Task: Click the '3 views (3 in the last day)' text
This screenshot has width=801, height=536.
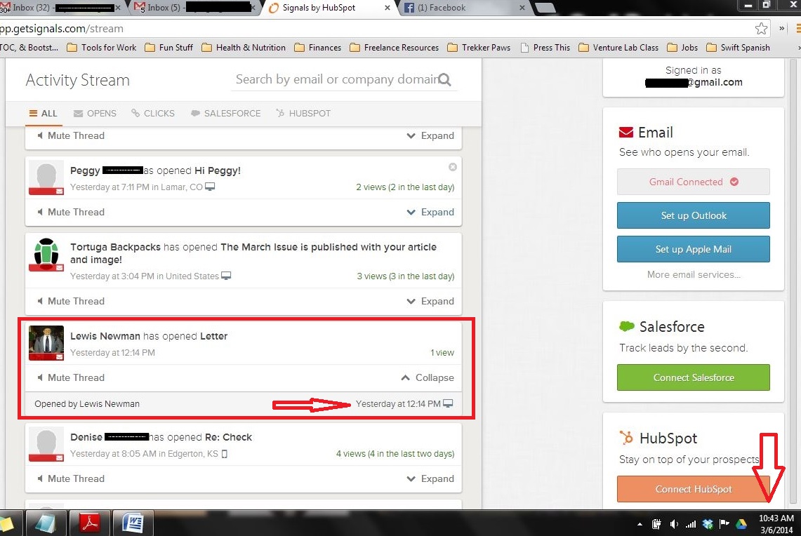Action: [406, 276]
